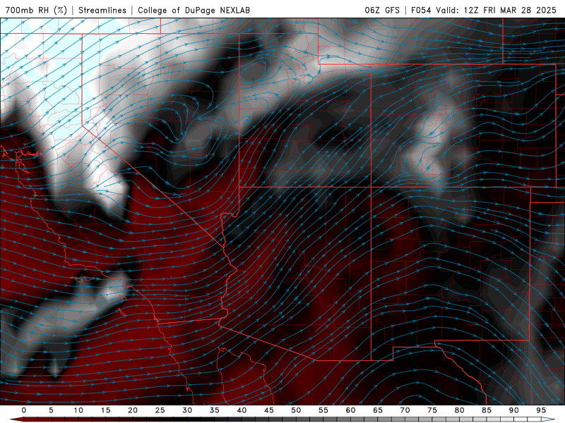Click "College of DuPage NEXLAB" text
Viewport: 565px width, 423px height.
194,10
